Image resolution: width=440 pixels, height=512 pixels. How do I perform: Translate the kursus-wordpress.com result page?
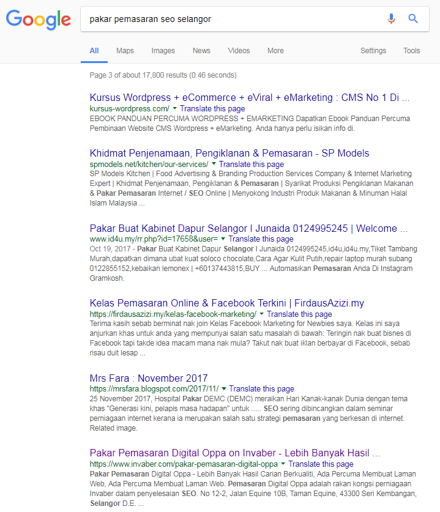click(212, 108)
